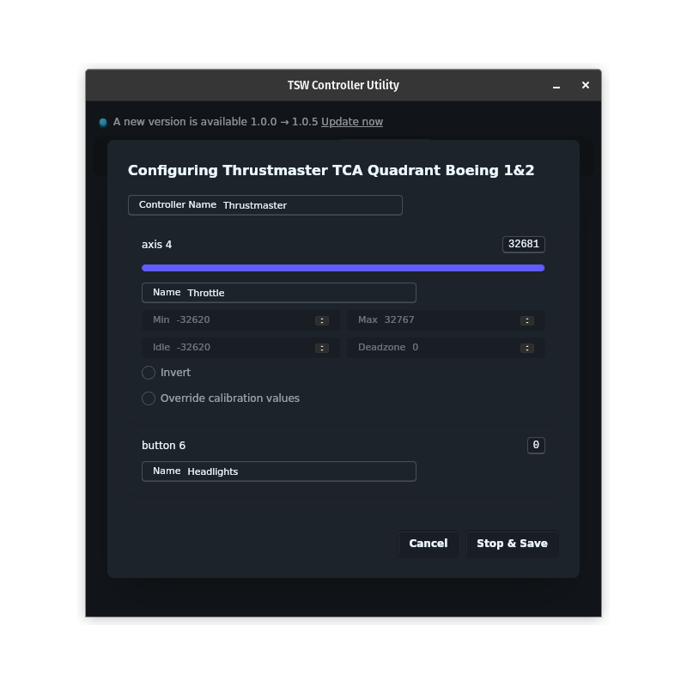Click the button 6 value box
The width and height of the screenshot is (687, 687).
pos(536,445)
